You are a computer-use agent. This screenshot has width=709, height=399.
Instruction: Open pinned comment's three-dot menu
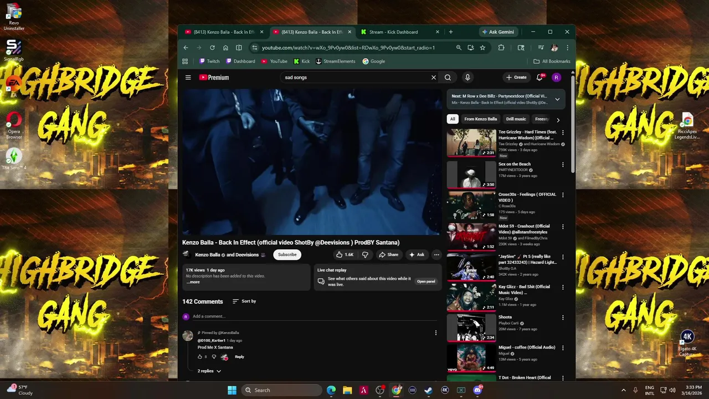click(x=435, y=333)
